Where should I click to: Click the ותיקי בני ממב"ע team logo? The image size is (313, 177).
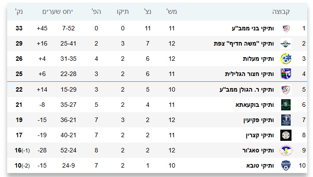(x=286, y=29)
